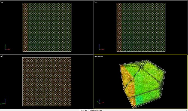This screenshot has height=111, width=188.
Task: Click the Perspective viewport label
Action: coord(98,57)
